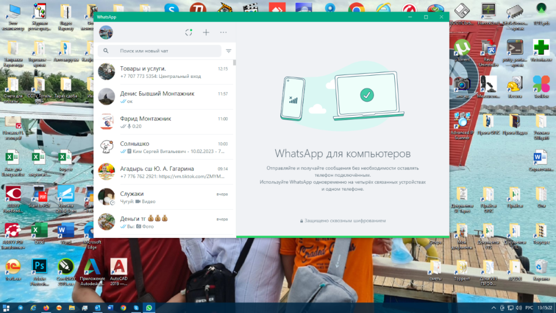Open chat with Денис Бывший Монтажник
This screenshot has height=313, width=556.
[164, 97]
